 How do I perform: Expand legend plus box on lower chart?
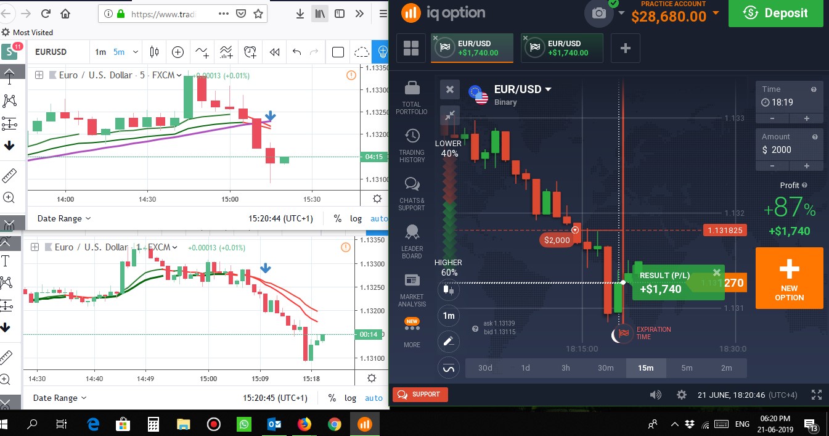coord(35,247)
